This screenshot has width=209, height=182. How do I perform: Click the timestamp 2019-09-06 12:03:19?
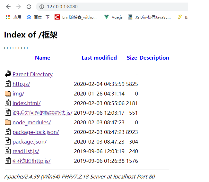pos(99,151)
